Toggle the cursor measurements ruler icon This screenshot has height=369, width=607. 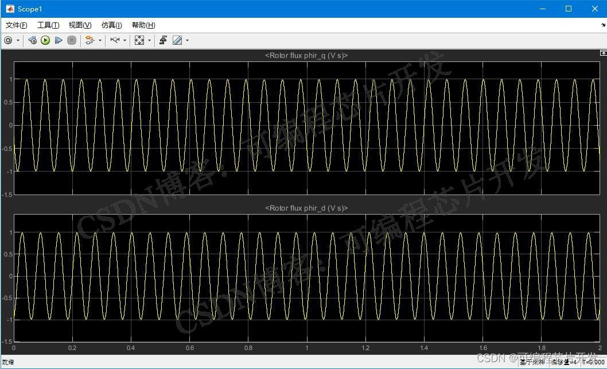pos(177,40)
